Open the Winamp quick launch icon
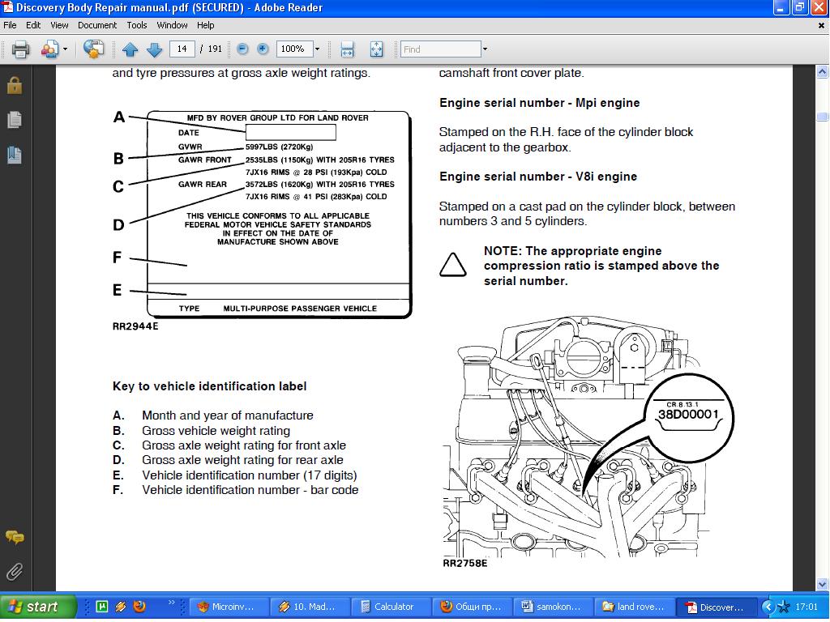 (x=121, y=607)
